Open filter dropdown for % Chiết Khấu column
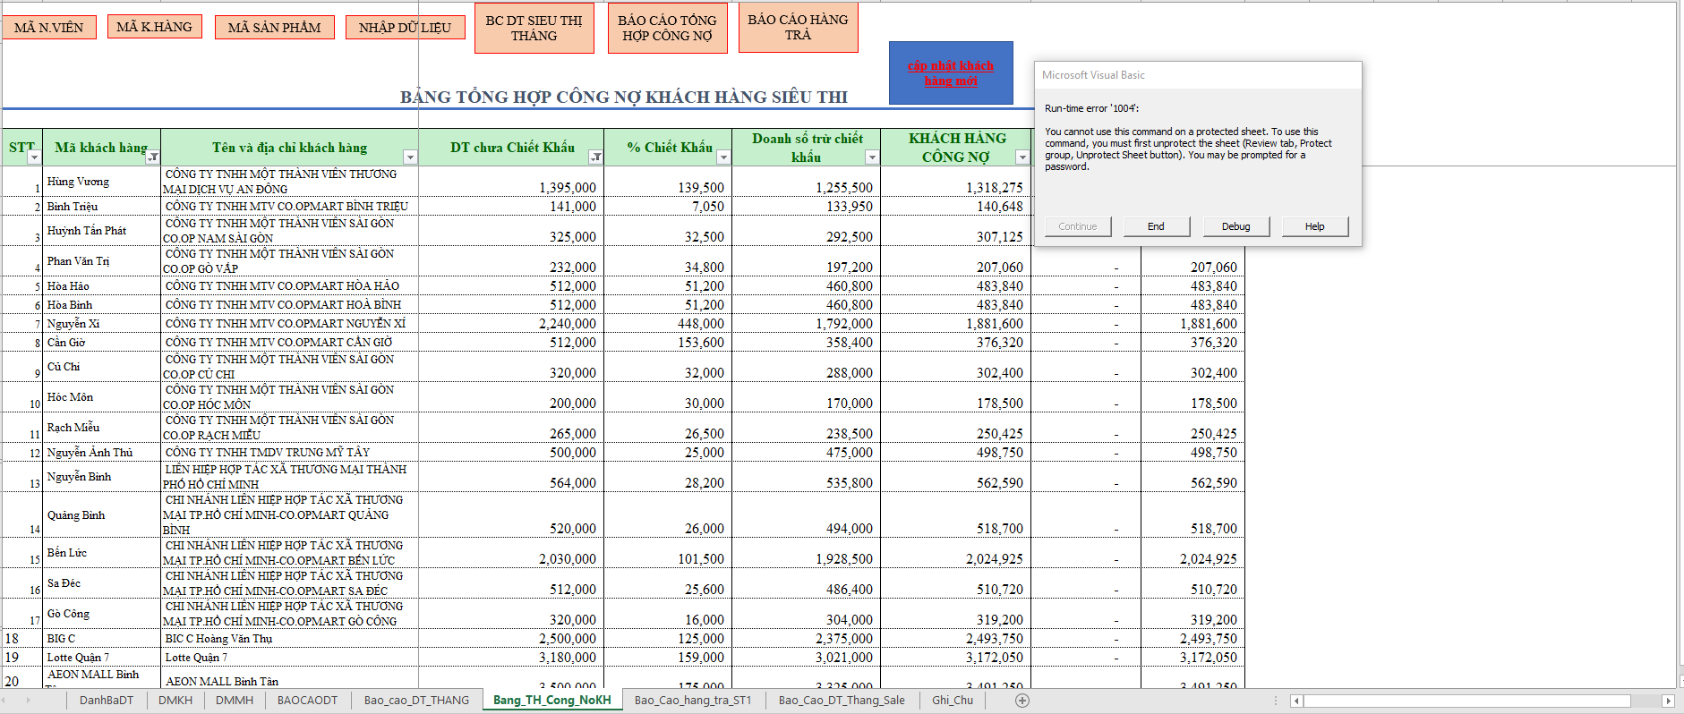Viewport: 1684px width, 714px height. pyautogui.click(x=723, y=157)
